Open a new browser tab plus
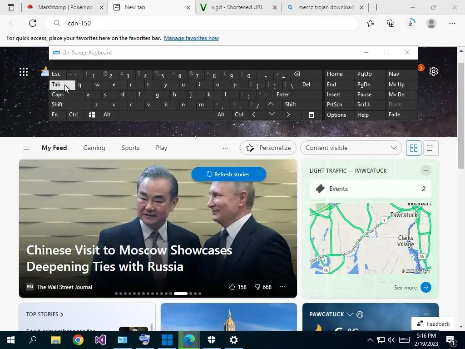 376,7
